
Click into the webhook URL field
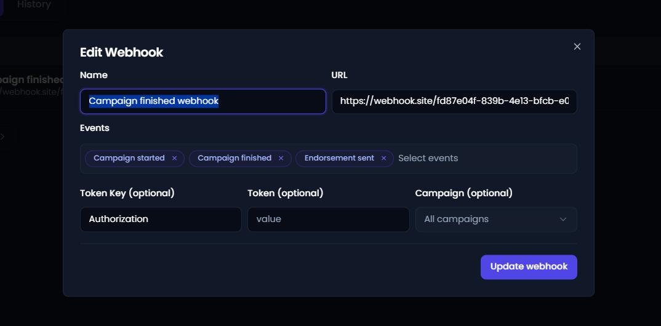point(454,101)
